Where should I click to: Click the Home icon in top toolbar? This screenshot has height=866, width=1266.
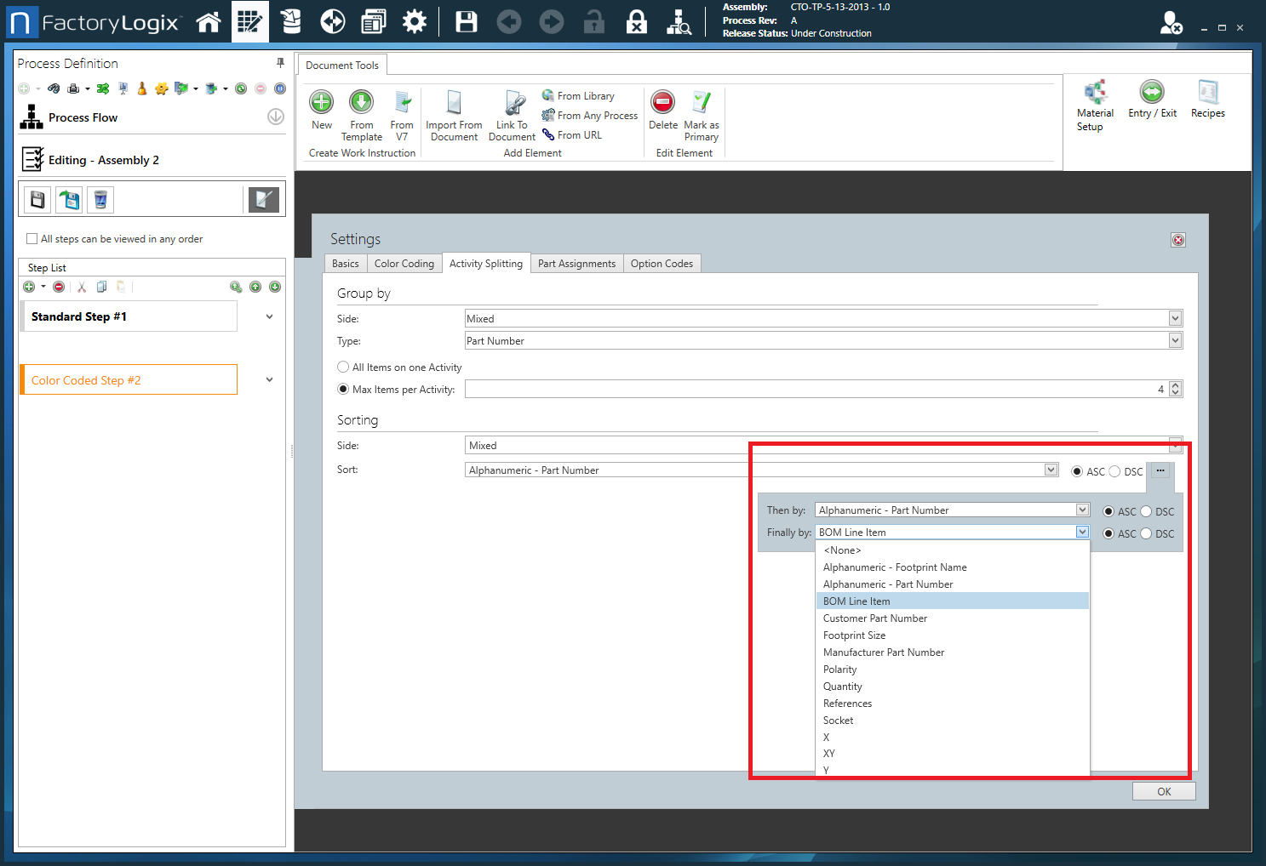[x=208, y=22]
